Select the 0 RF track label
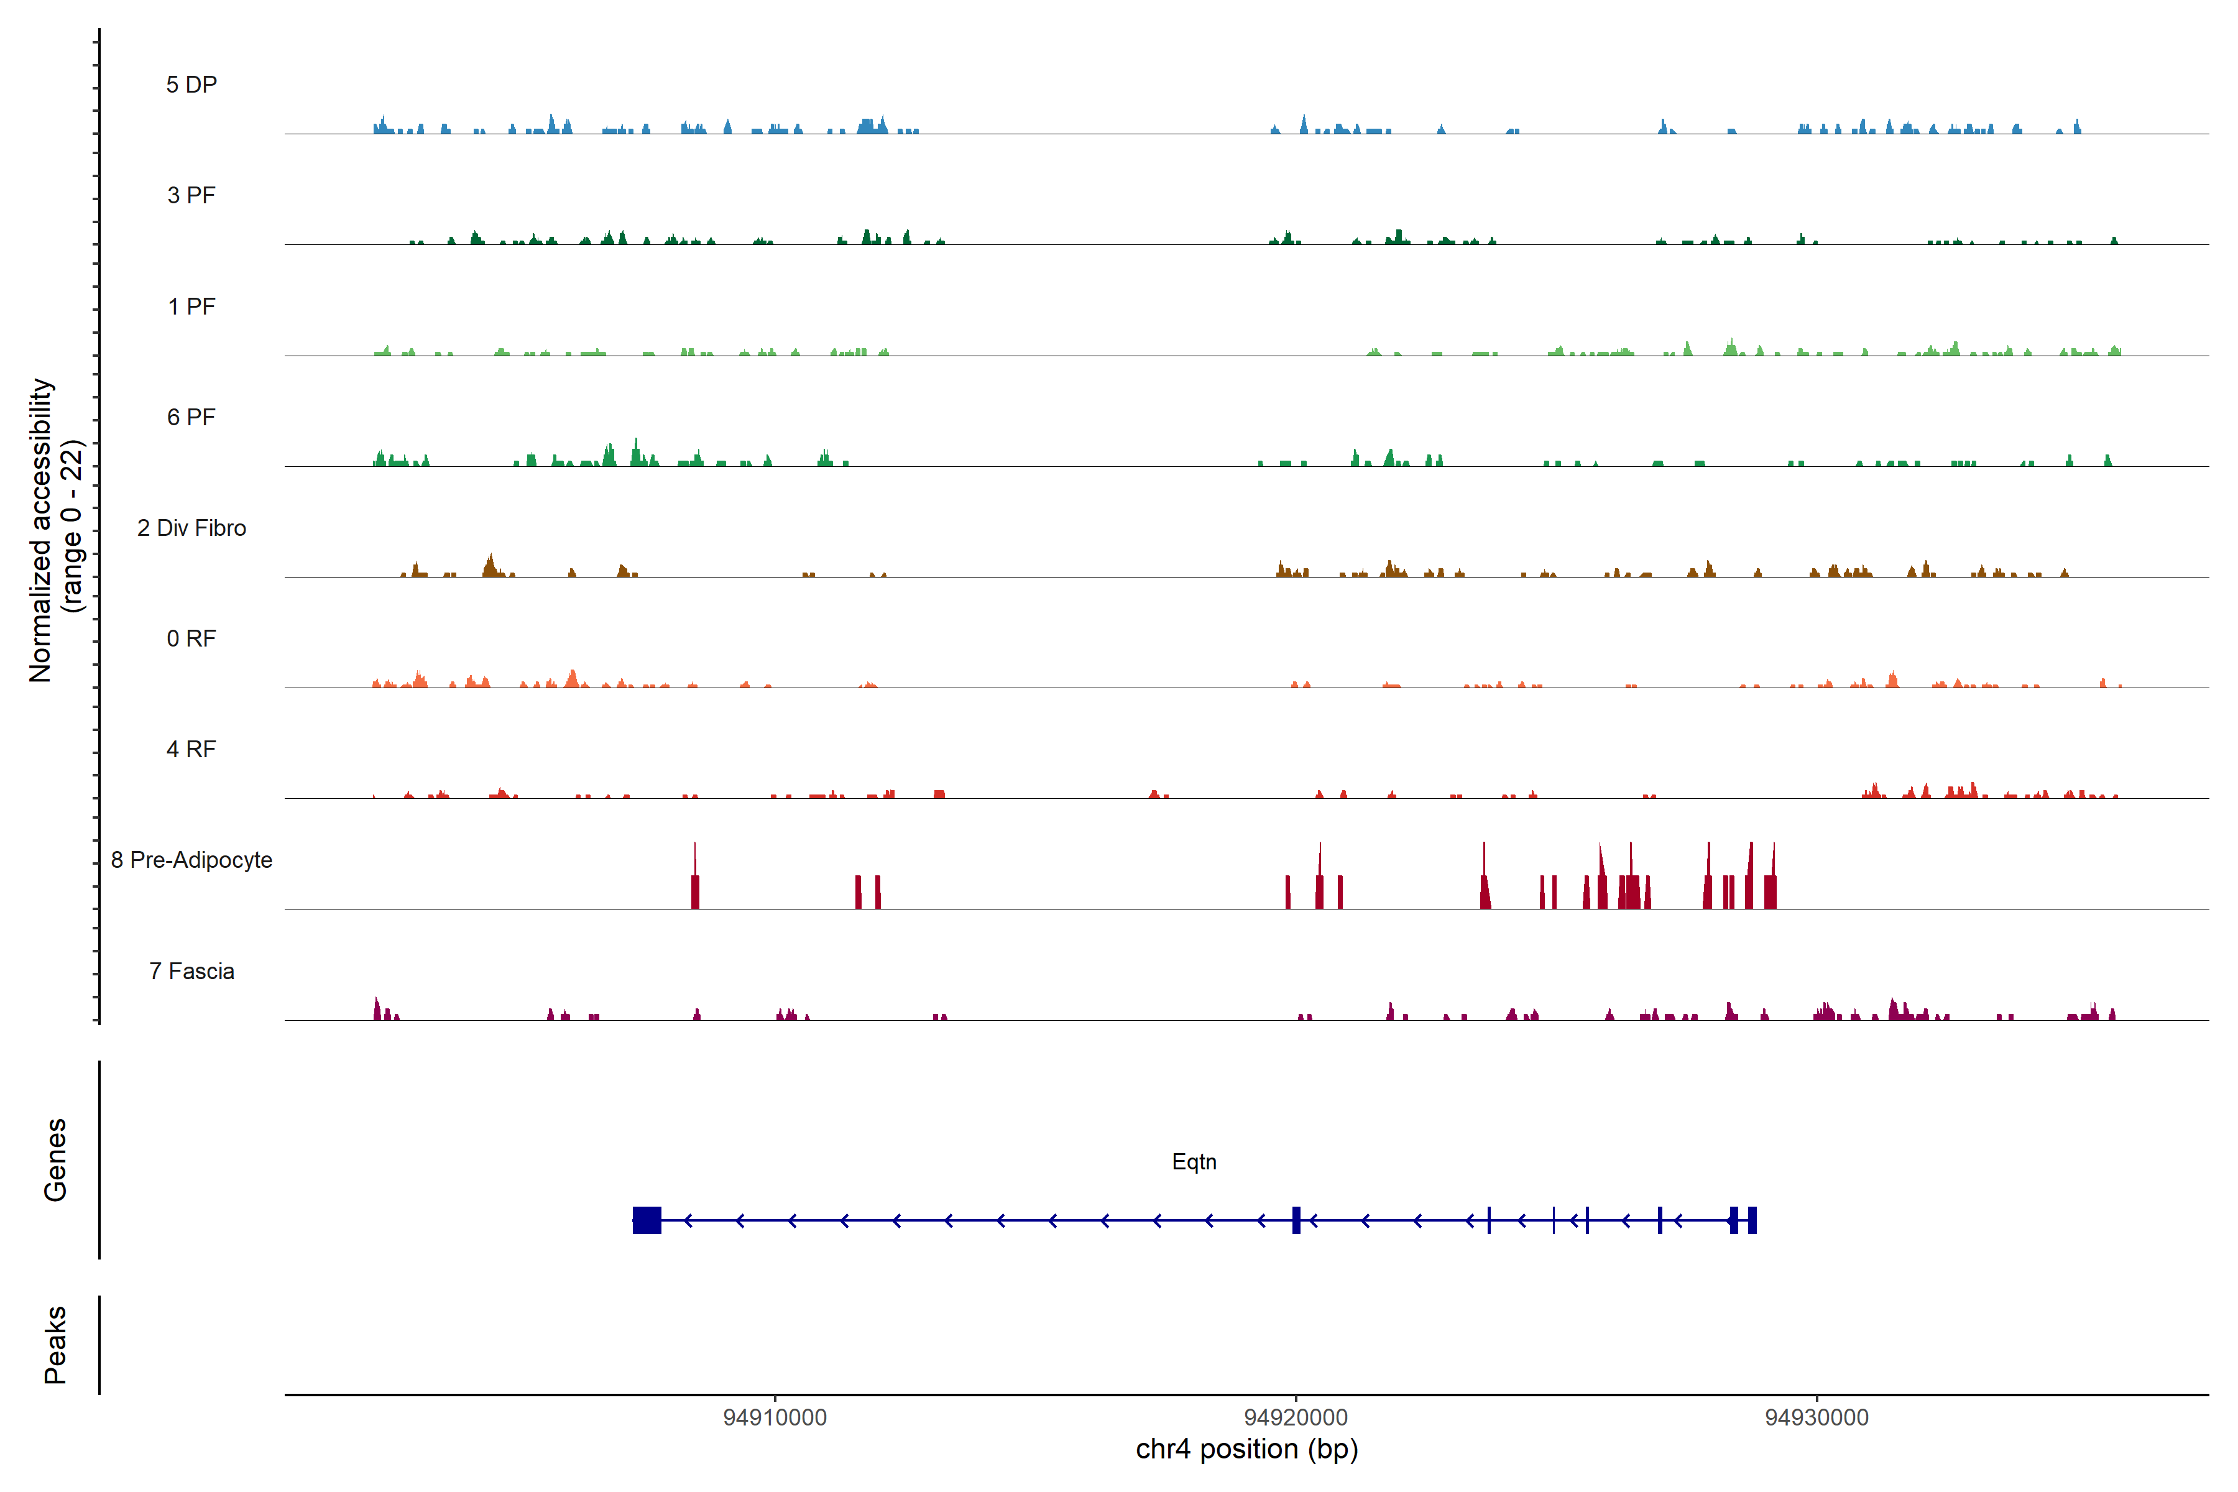The width and height of the screenshot is (2238, 1492). coord(191,638)
